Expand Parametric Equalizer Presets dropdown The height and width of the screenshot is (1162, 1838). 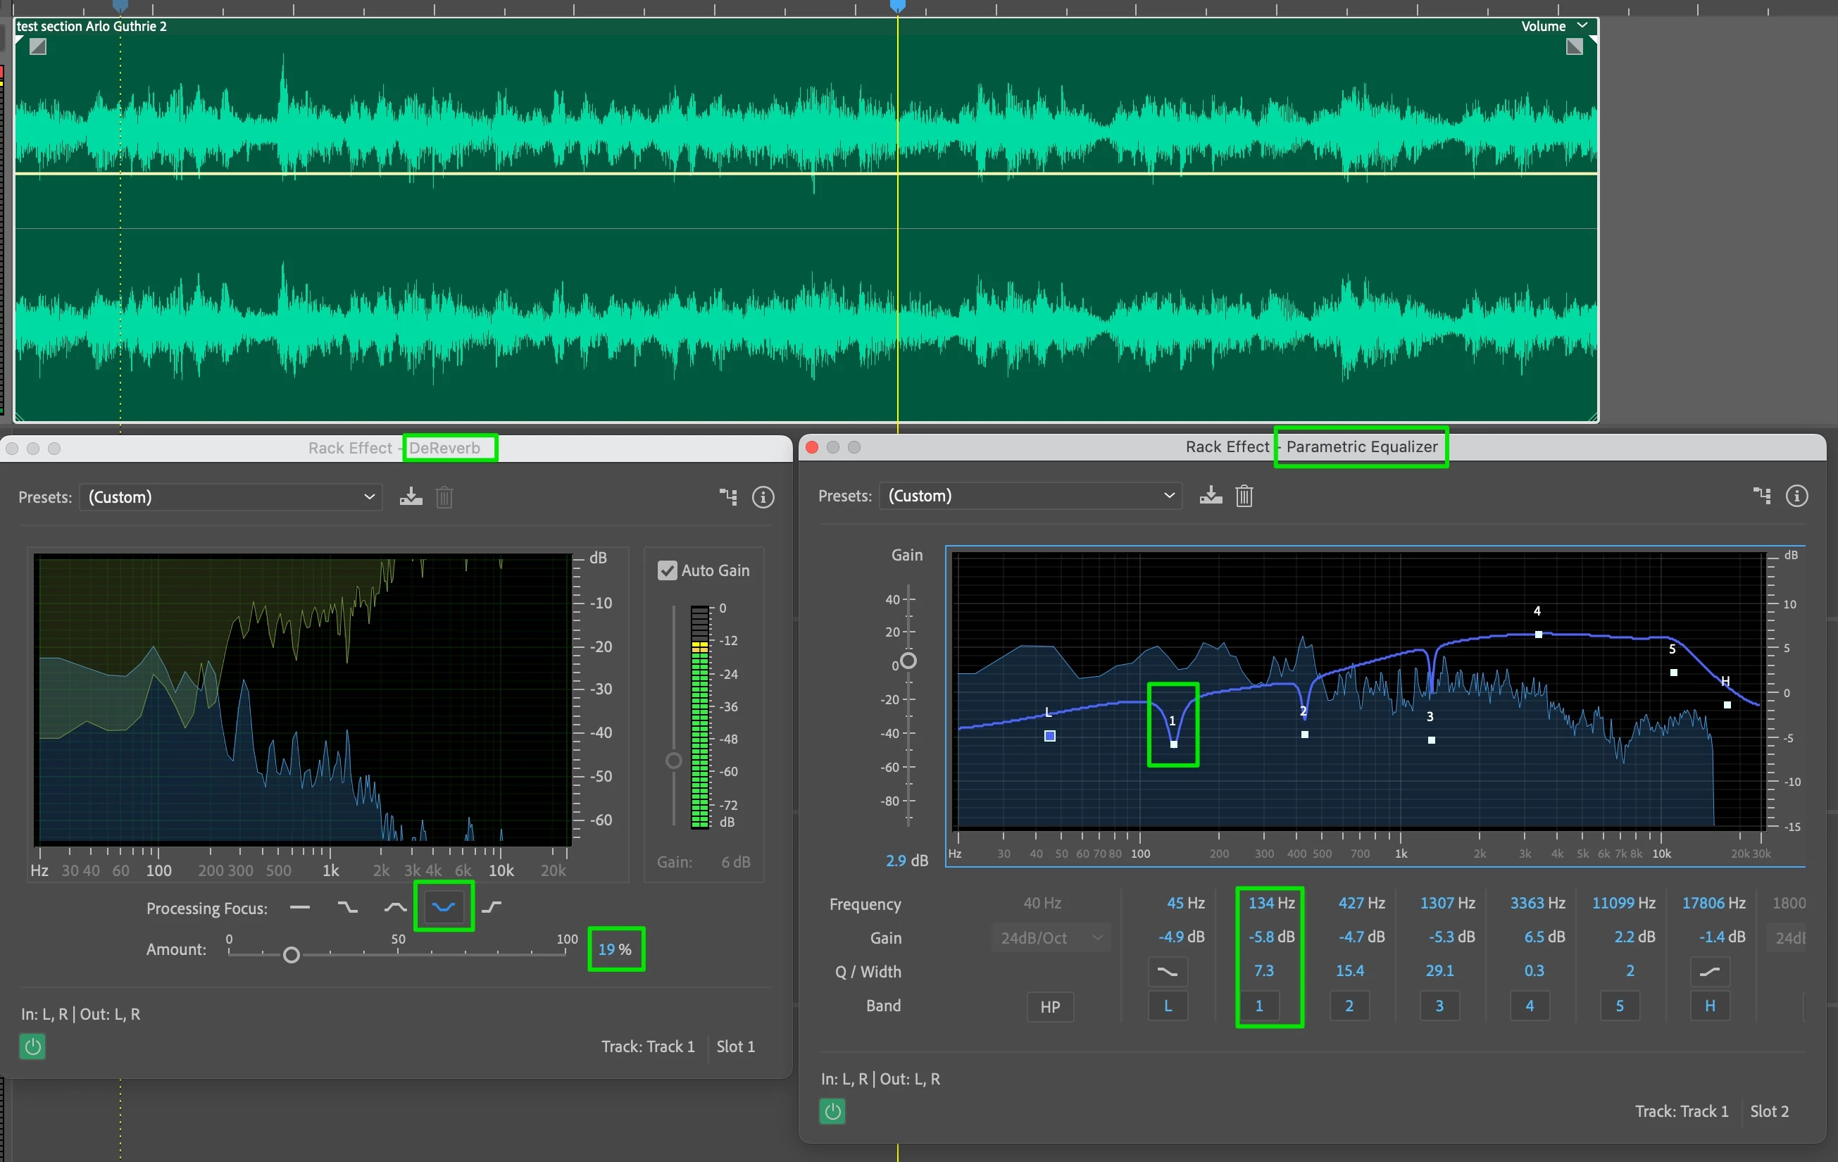click(x=1030, y=496)
